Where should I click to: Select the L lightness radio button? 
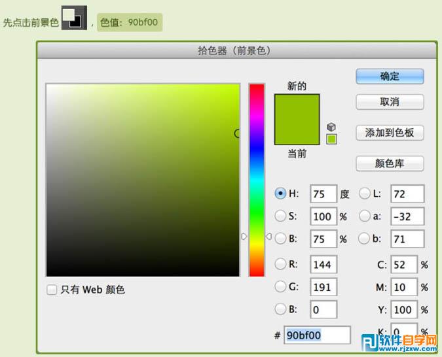point(364,194)
